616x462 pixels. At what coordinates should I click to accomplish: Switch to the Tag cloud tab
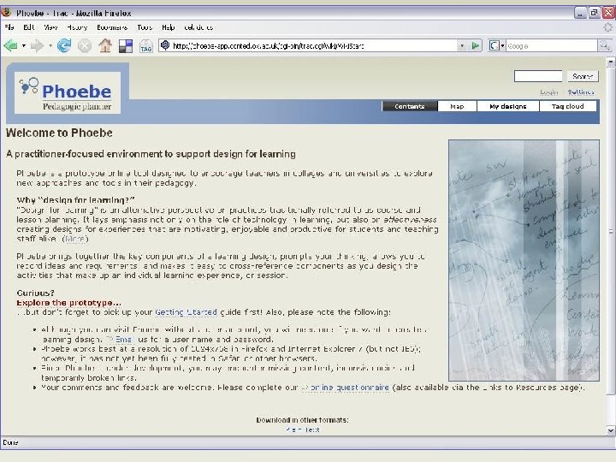[x=568, y=106]
